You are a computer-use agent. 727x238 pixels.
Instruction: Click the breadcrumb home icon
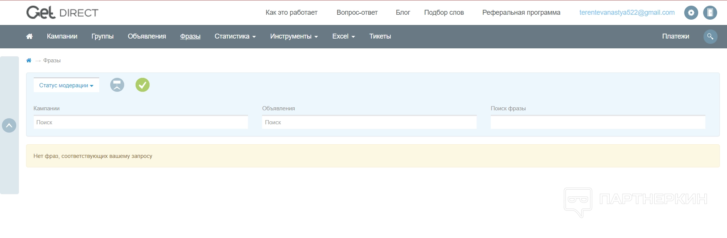click(29, 60)
